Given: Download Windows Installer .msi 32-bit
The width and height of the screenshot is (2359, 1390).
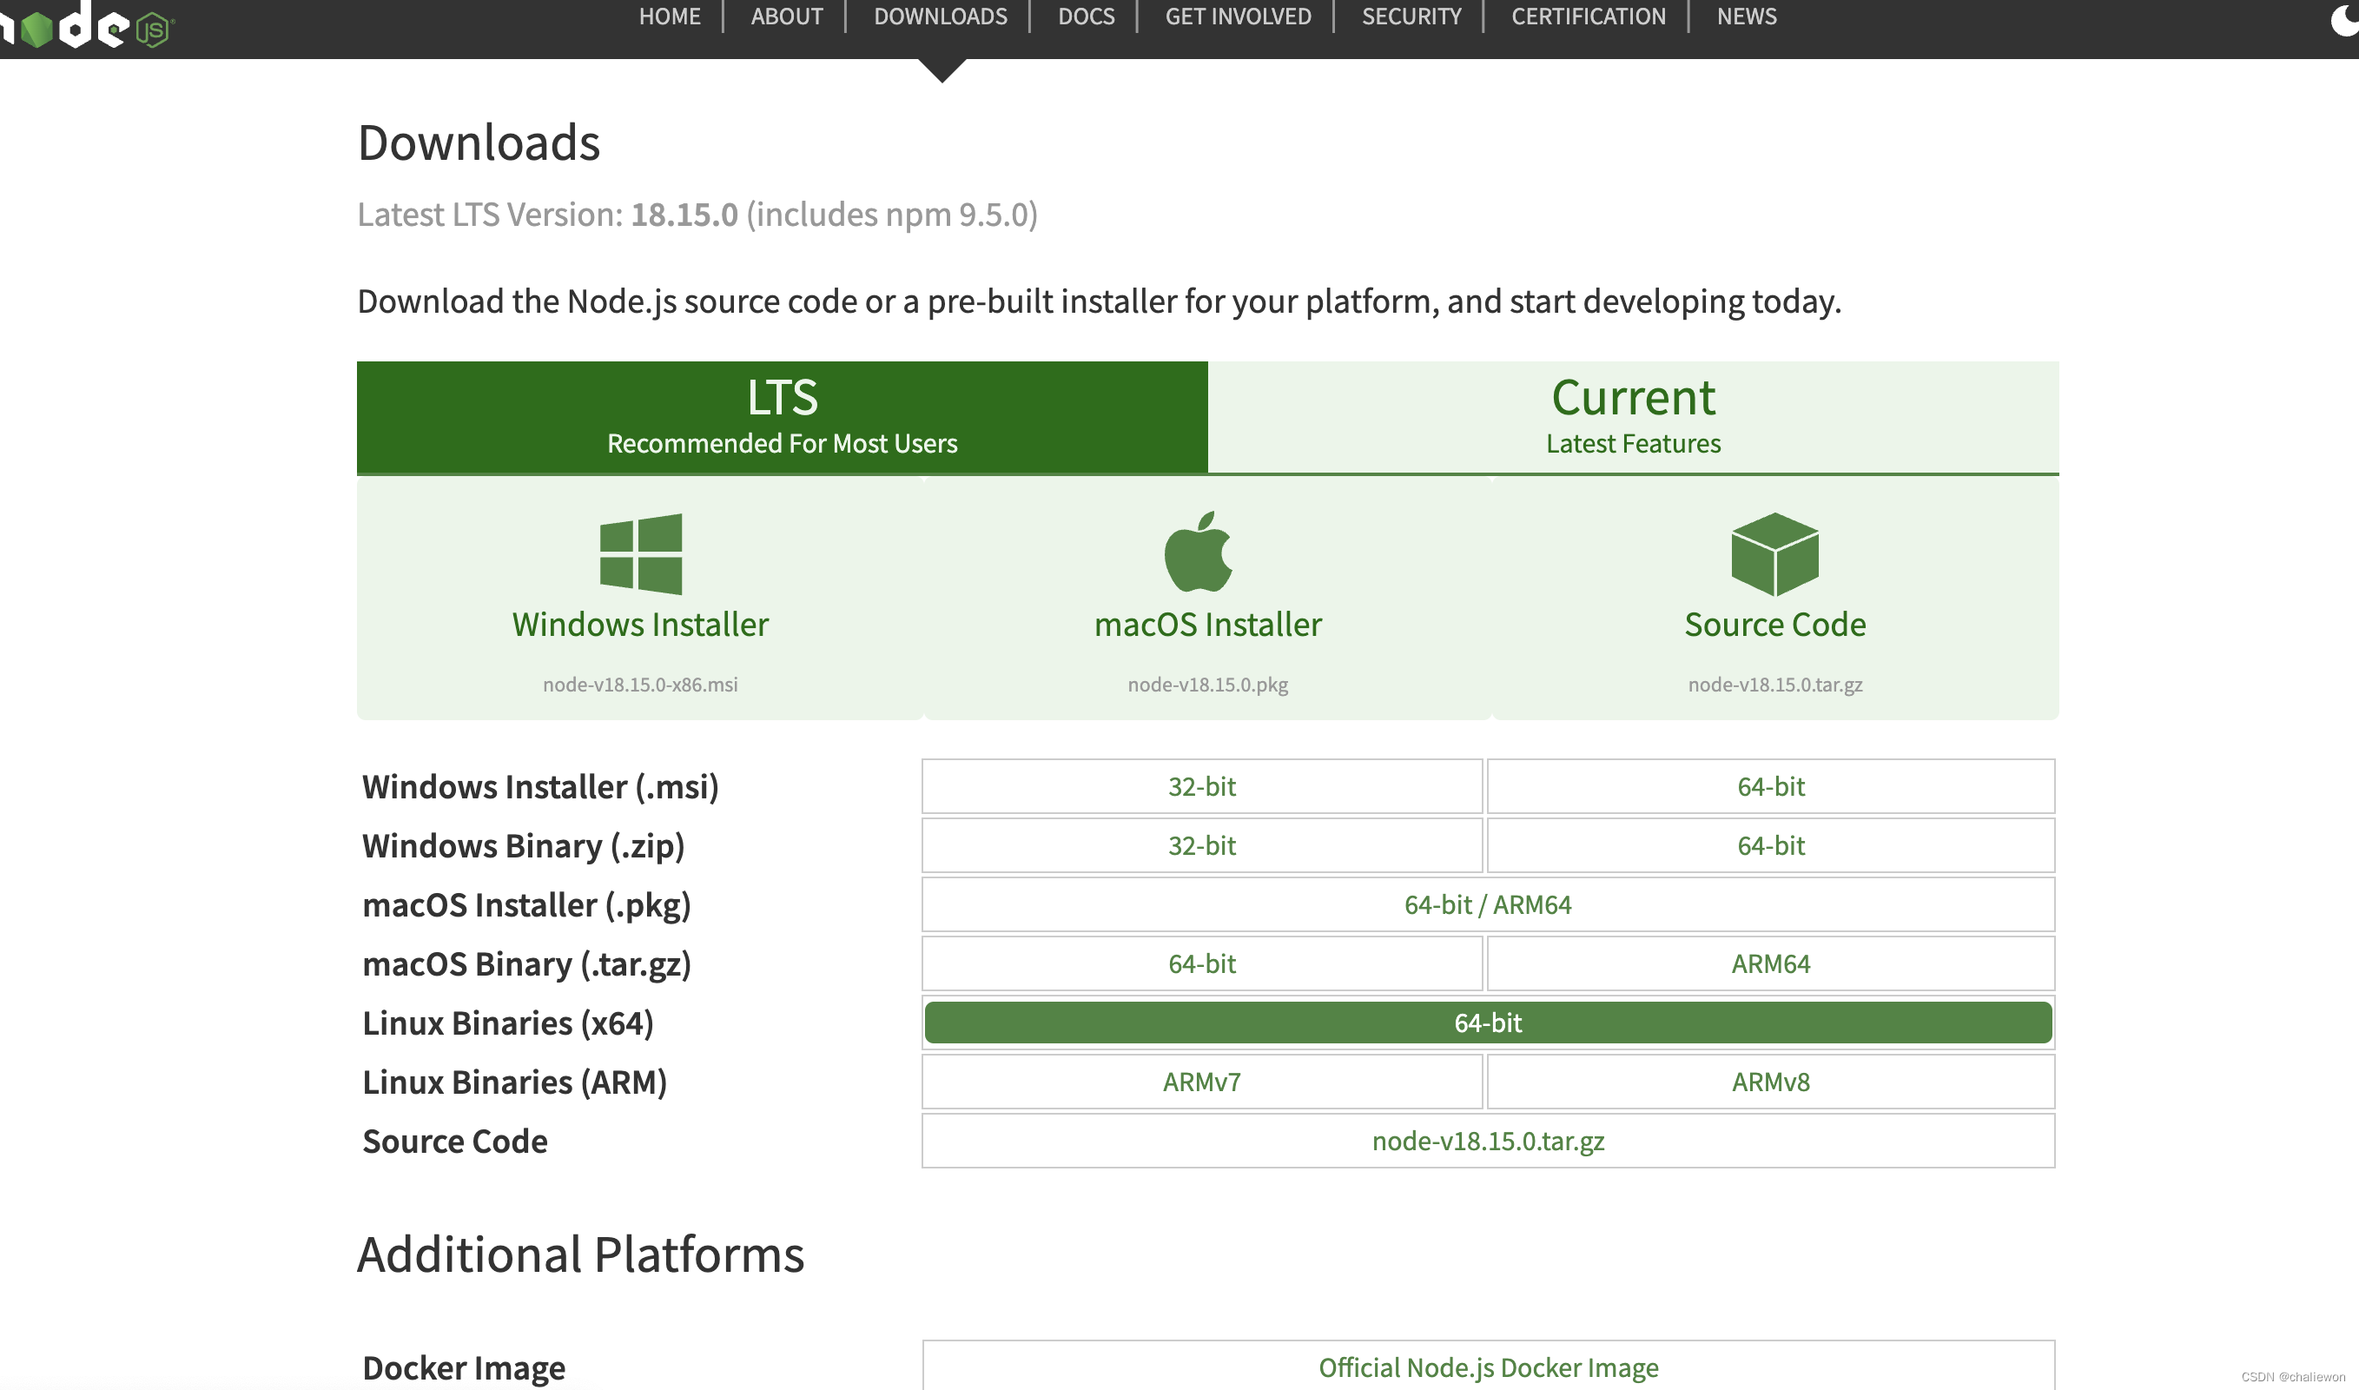Looking at the screenshot, I should (1201, 786).
